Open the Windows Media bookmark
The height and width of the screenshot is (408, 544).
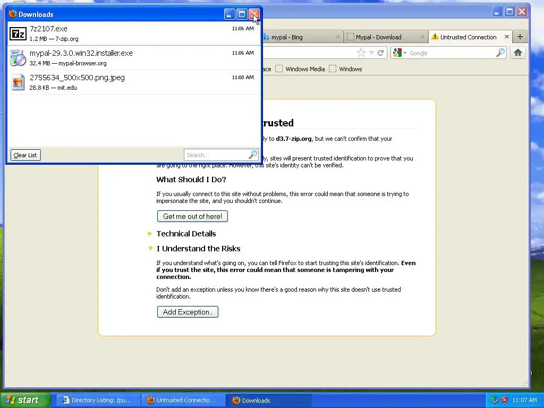(300, 69)
